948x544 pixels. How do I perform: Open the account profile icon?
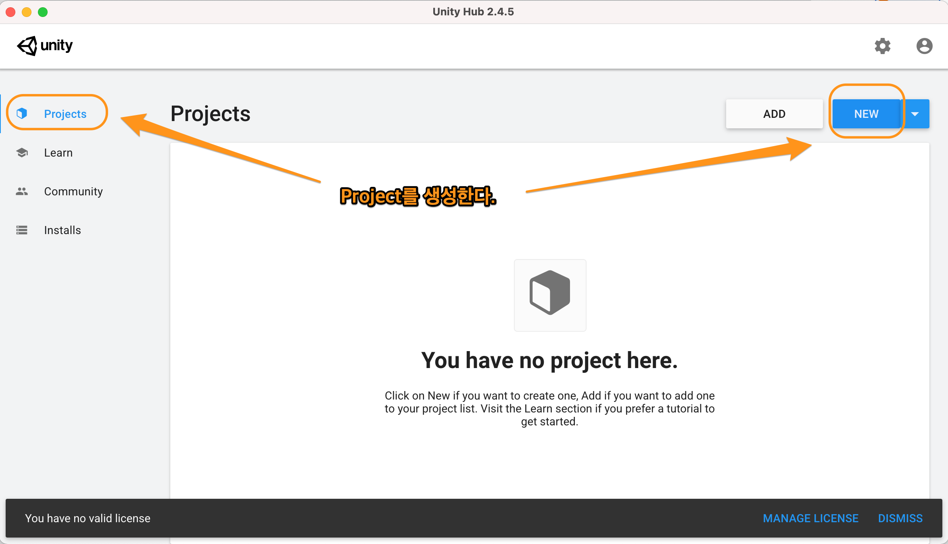(x=924, y=46)
